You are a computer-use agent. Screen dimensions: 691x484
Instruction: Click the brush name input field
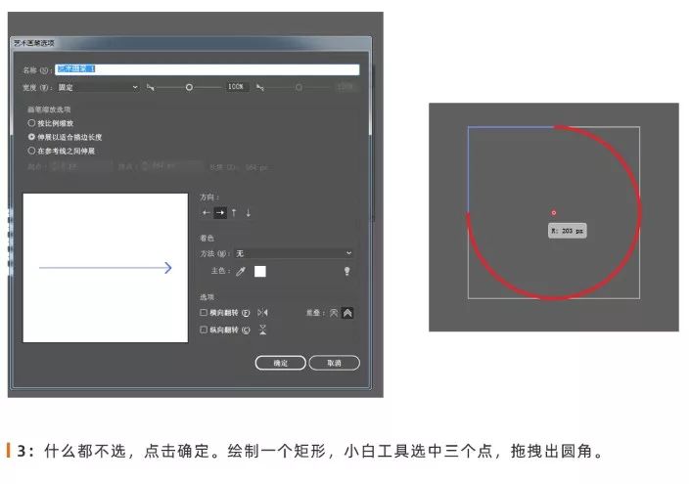pyautogui.click(x=207, y=69)
